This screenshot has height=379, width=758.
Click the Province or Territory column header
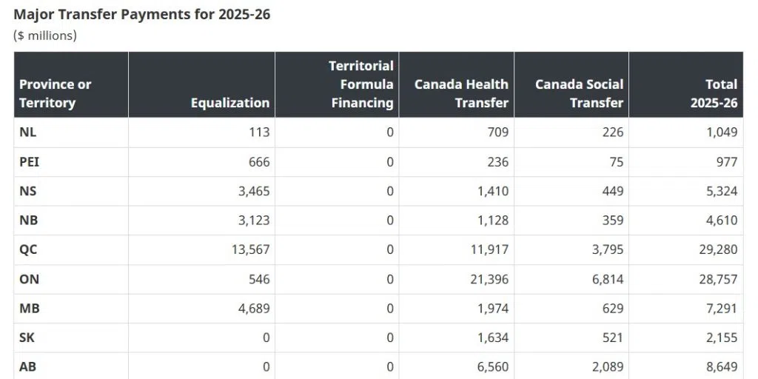tap(56, 93)
